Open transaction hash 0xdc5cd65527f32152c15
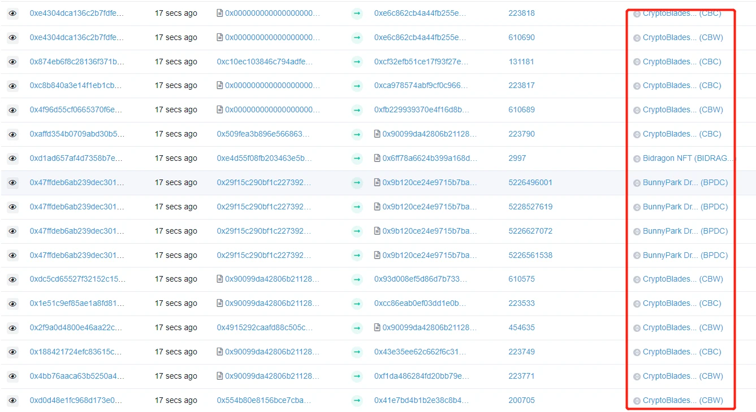This screenshot has height=412, width=756. click(77, 279)
